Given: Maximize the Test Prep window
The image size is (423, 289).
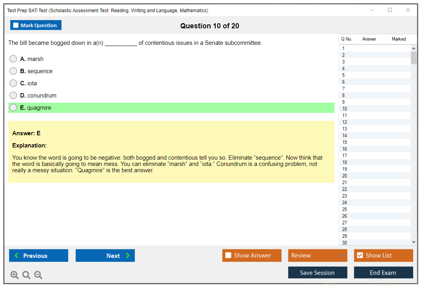Looking at the screenshot, I should [390, 10].
